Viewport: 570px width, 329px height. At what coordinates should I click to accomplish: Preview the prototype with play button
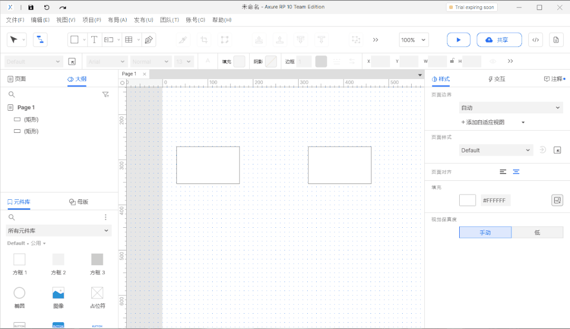(x=459, y=40)
